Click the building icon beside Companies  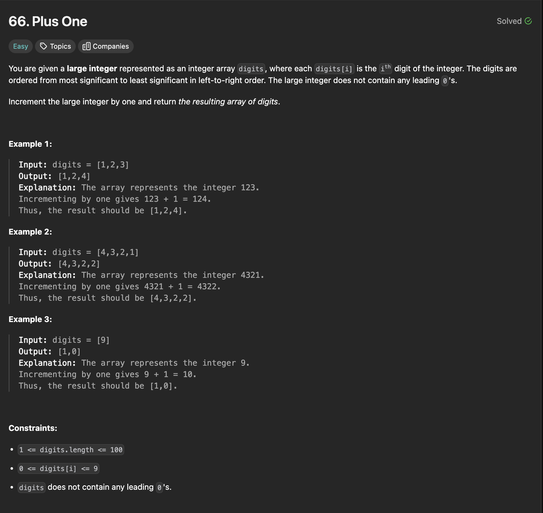pyautogui.click(x=87, y=46)
